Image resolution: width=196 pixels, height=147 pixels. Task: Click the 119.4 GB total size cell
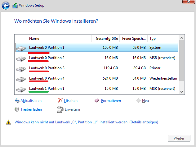pyautogui.click(x=111, y=68)
